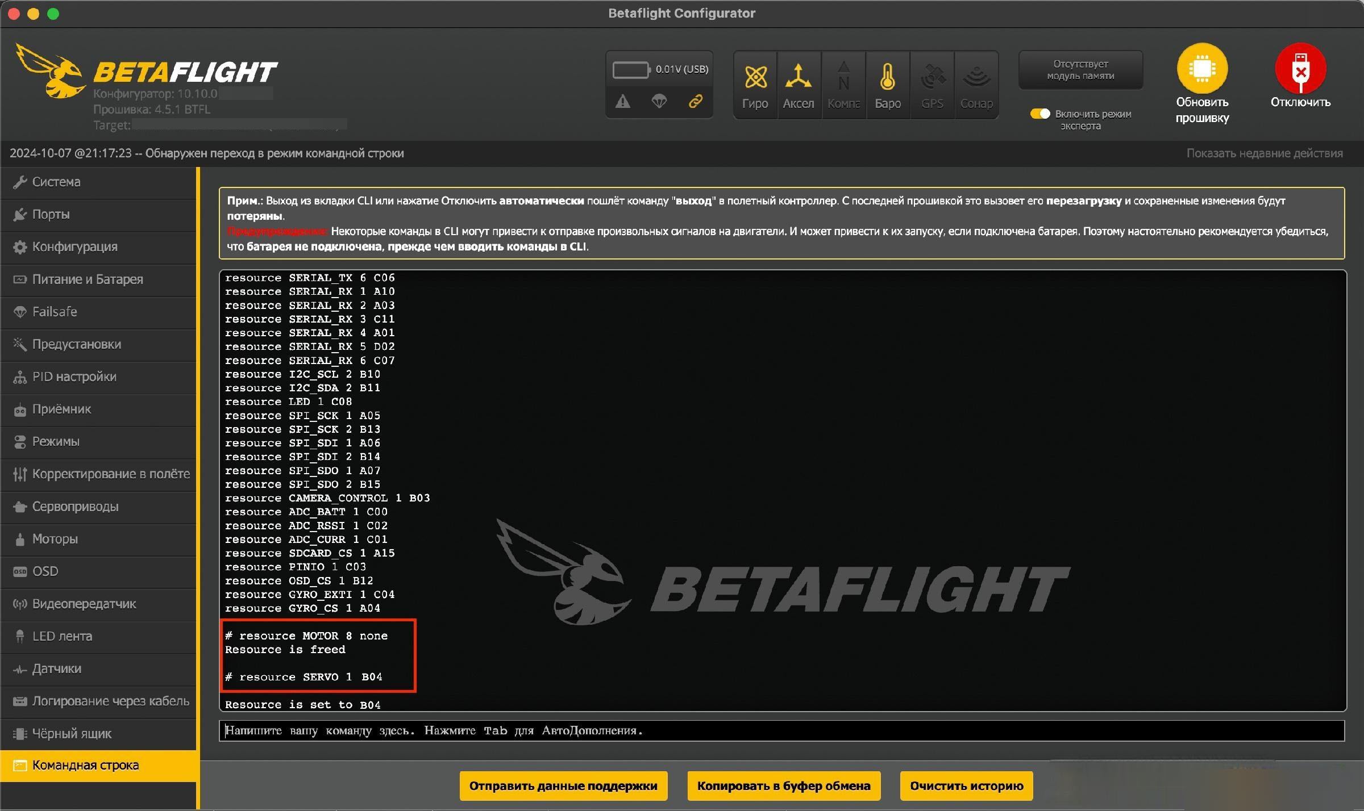The image size is (1364, 811).
Task: Open the Конфигурация tab
Action: tap(98, 246)
